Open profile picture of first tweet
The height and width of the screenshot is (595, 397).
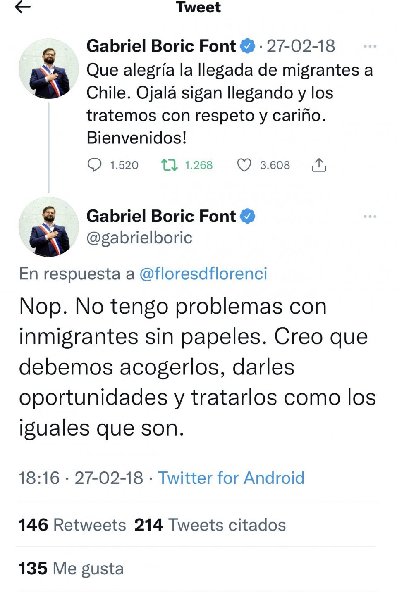tap(49, 69)
